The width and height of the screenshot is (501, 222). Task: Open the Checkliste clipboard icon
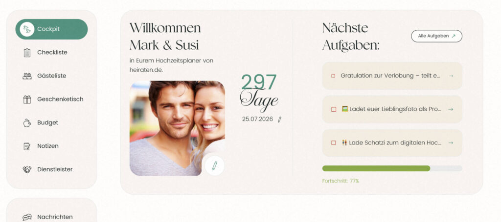coord(27,53)
